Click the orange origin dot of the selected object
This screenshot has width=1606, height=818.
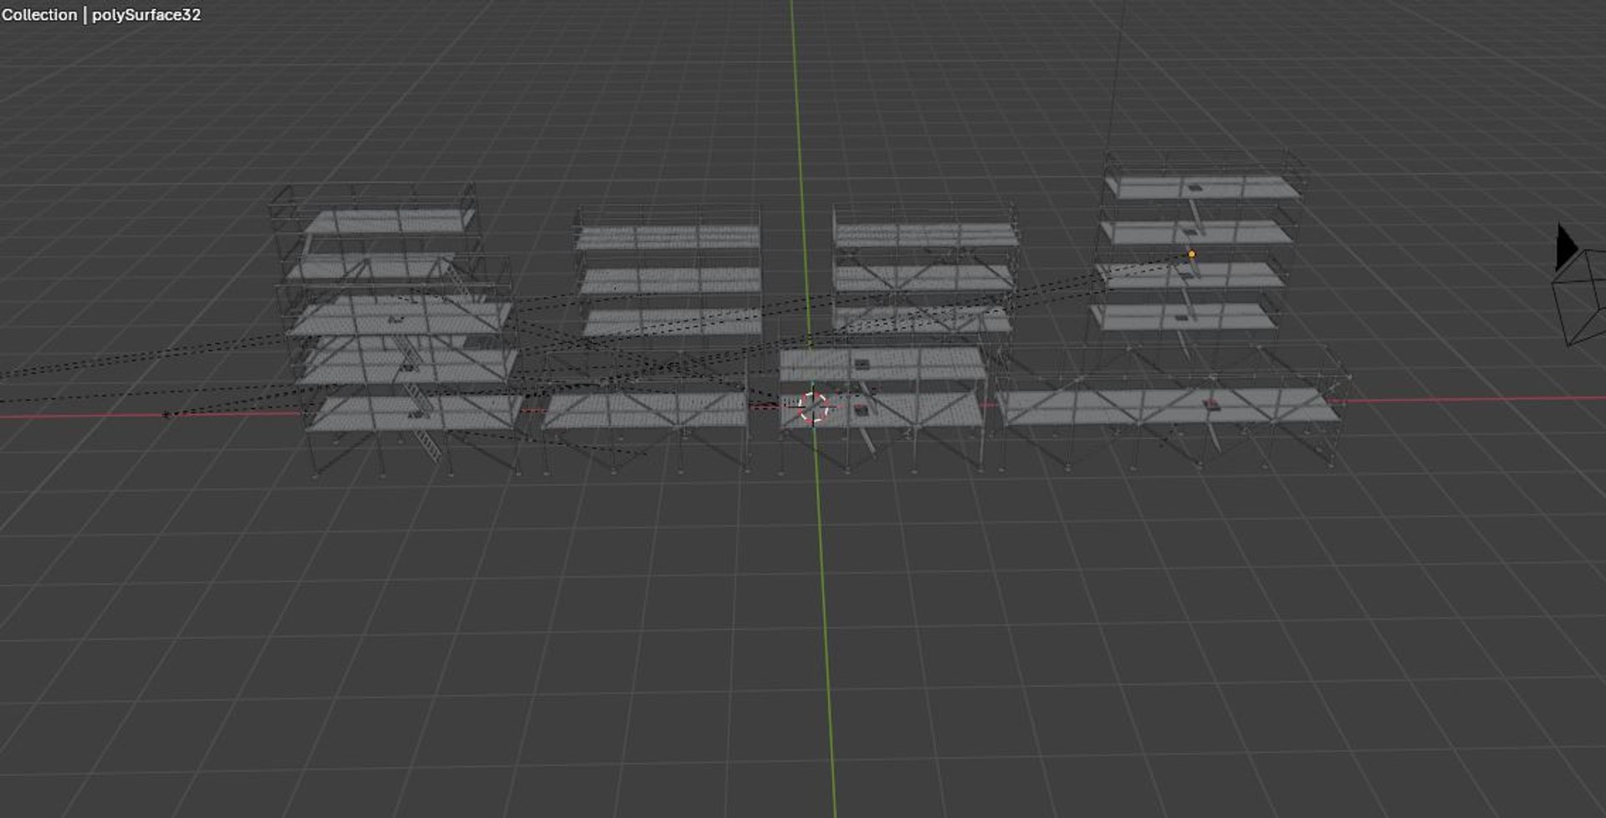click(1192, 254)
